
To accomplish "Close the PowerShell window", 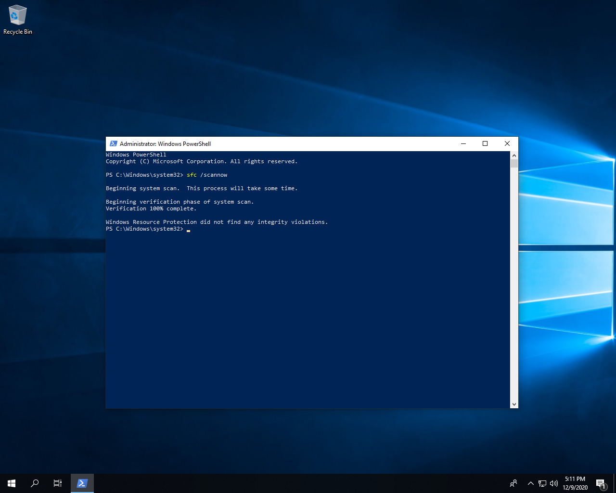I will [x=507, y=143].
